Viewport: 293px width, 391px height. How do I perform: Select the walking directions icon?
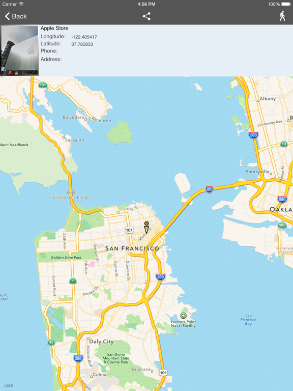coord(282,16)
